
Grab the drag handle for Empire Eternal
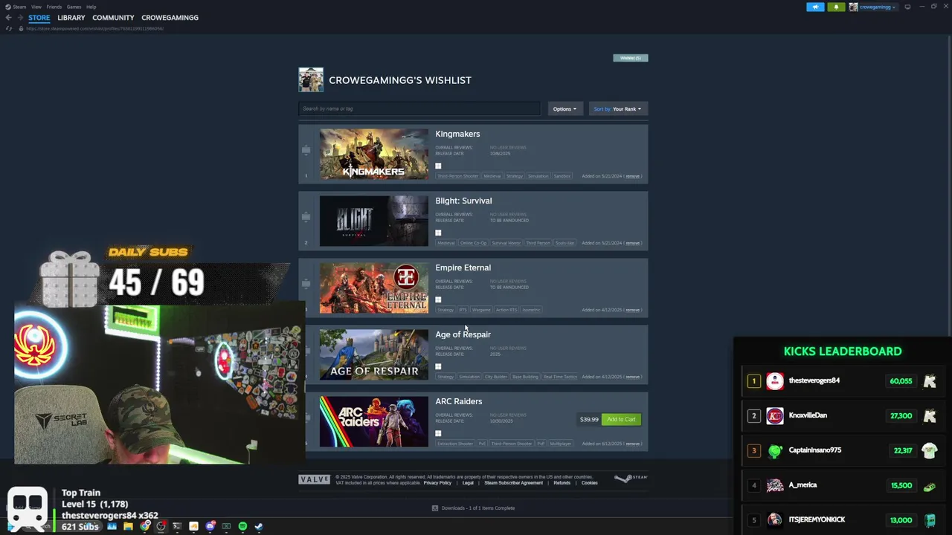point(306,284)
